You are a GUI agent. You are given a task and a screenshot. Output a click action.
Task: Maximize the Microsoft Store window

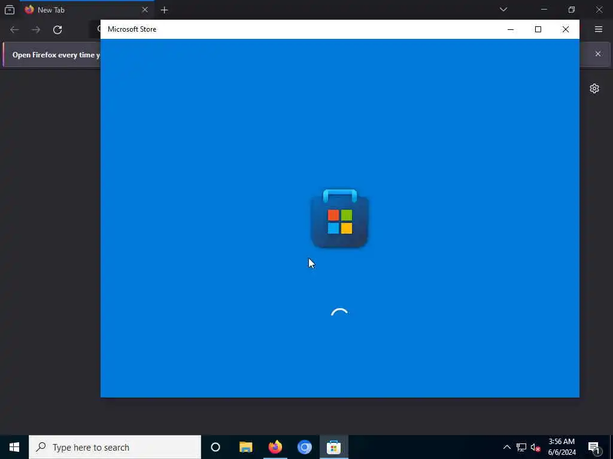(x=538, y=29)
